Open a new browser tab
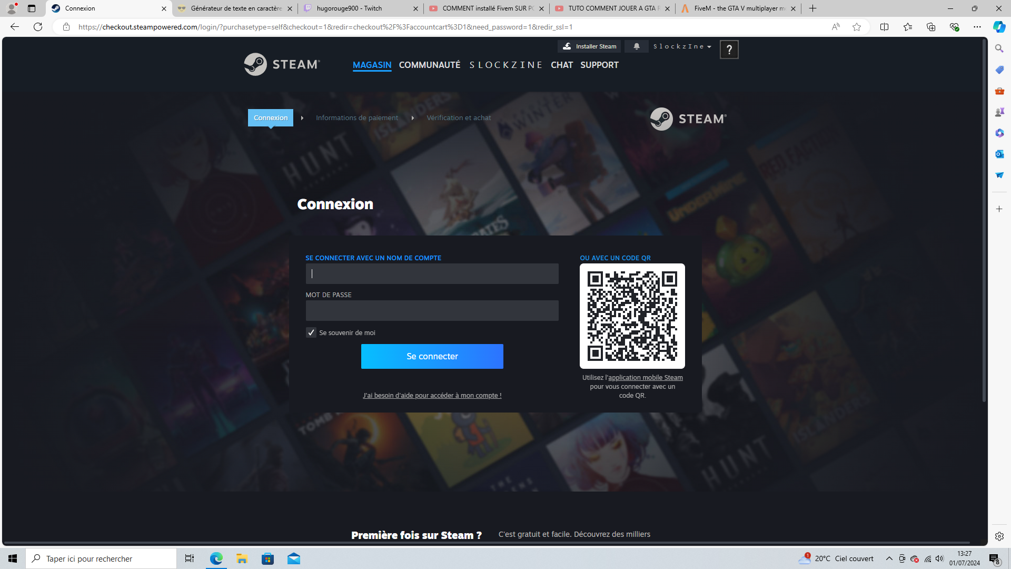Viewport: 1011px width, 569px height. point(812,8)
